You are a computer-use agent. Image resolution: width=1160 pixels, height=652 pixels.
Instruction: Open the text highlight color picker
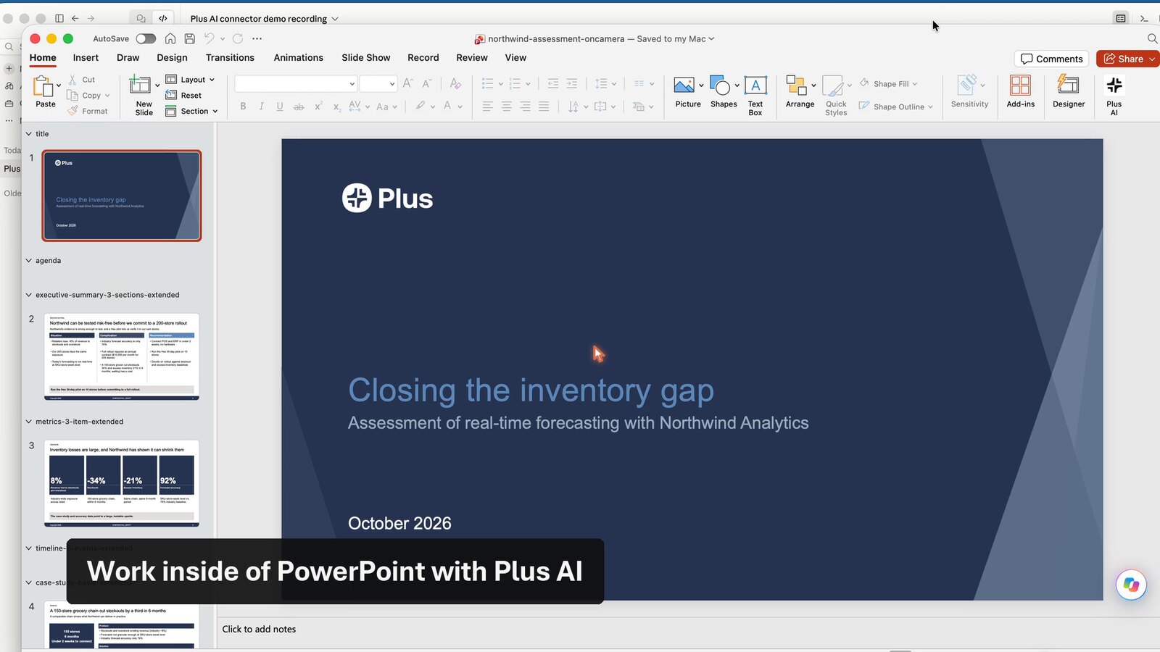420,106
